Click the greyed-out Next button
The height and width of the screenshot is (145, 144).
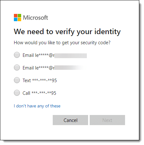pyautogui.click(x=107, y=120)
